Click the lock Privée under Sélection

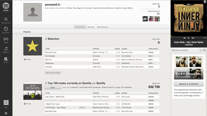pyautogui.click(x=27, y=59)
